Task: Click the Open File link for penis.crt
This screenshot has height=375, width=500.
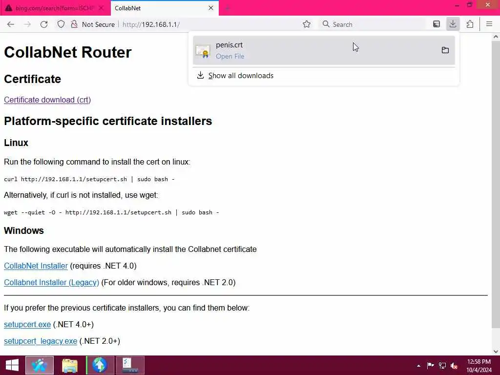Action: 230,57
